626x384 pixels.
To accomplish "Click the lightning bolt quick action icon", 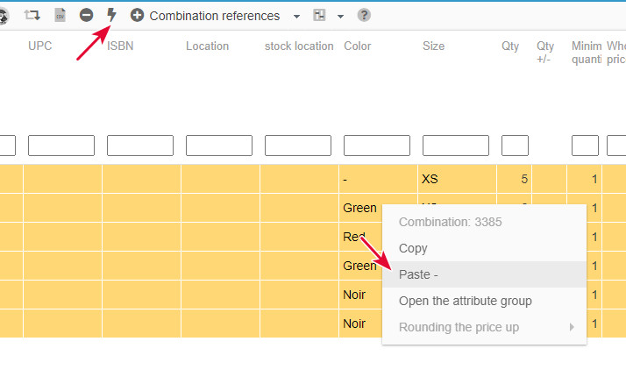I will click(x=111, y=15).
